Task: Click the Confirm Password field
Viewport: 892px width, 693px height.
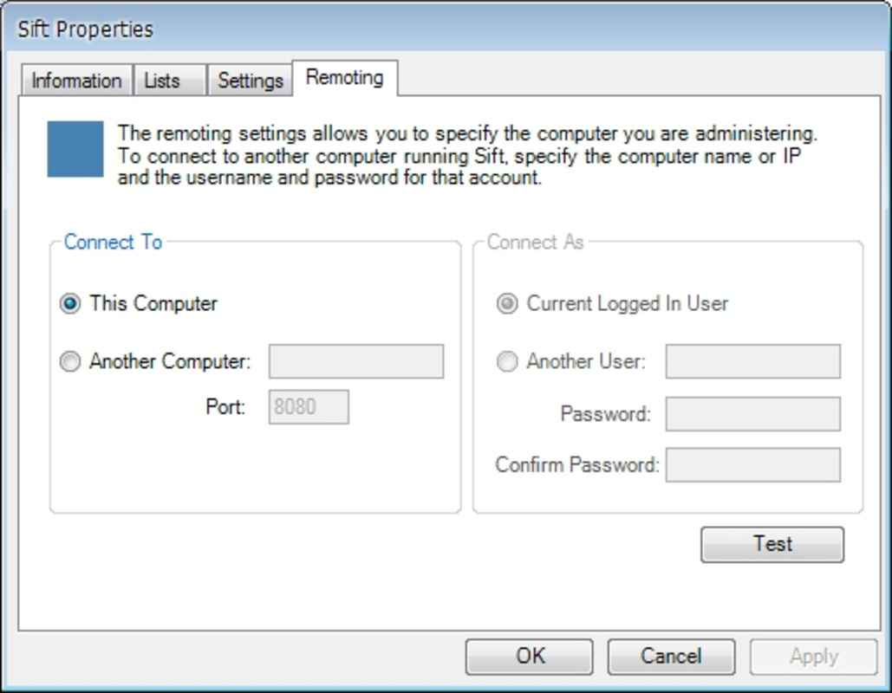Action: 752,465
